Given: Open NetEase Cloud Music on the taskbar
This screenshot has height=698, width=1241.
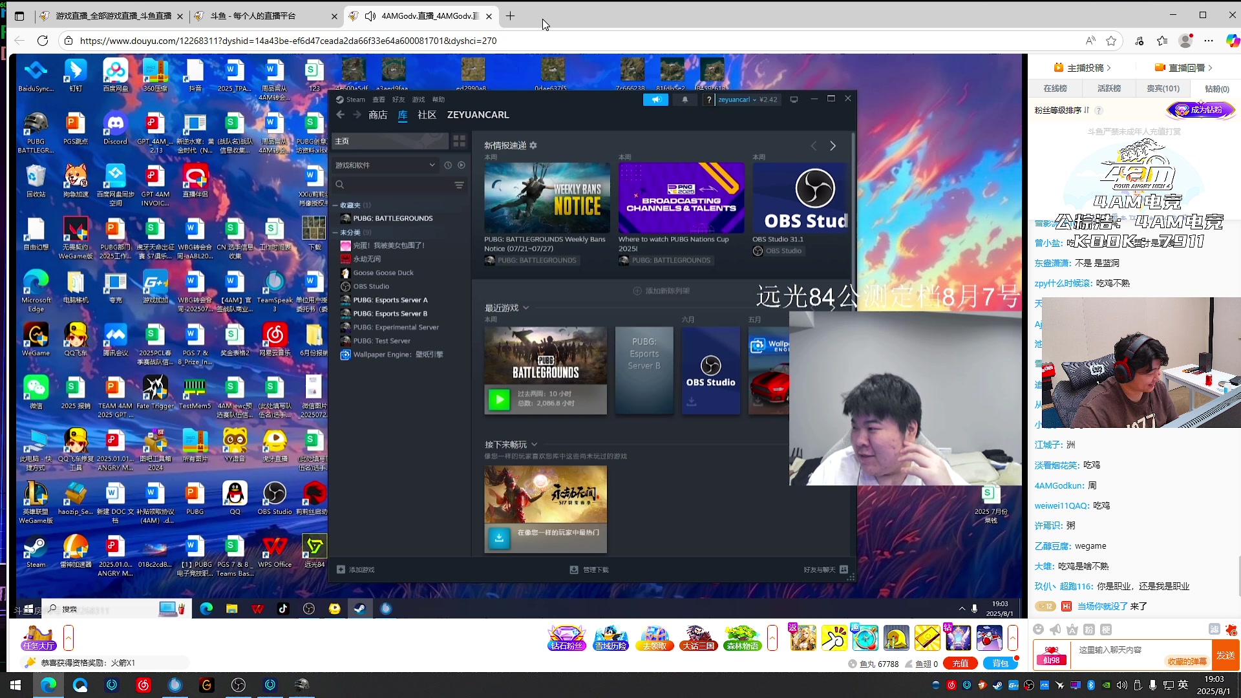Looking at the screenshot, I should pyautogui.click(x=143, y=685).
